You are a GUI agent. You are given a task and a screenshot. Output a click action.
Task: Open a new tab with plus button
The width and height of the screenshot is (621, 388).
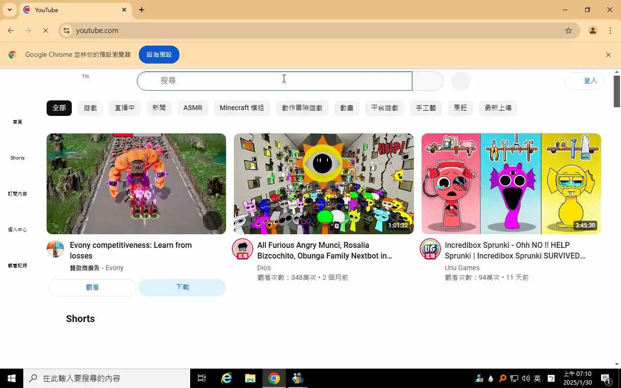click(142, 10)
